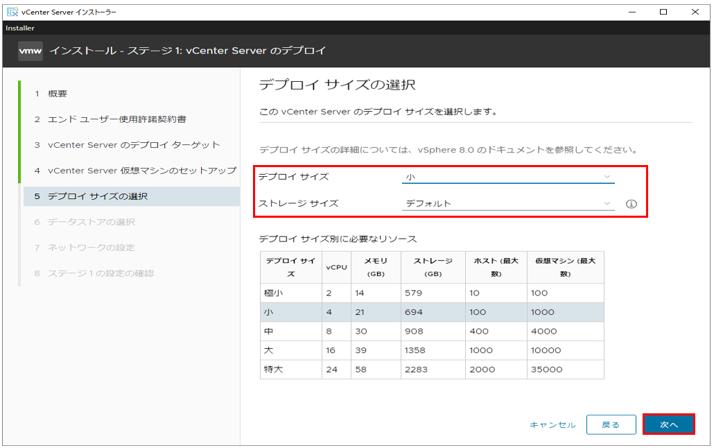The height and width of the screenshot is (448, 714).
Task: Click vCPU value 24 in table
Action: click(x=331, y=370)
